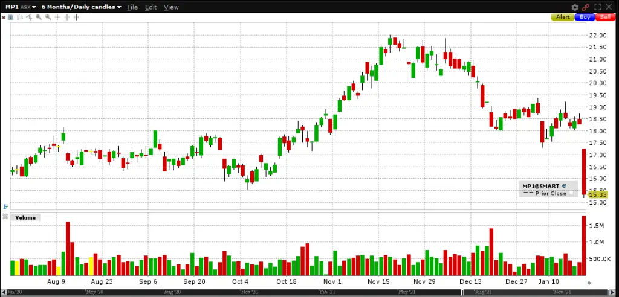Open the 6 Months/Daily candles dropdown
Screen dimensions: 619x297
pyautogui.click(x=81, y=7)
